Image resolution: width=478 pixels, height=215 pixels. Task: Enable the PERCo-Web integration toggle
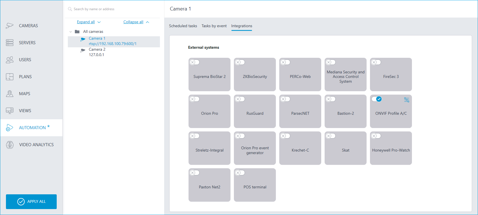point(285,62)
